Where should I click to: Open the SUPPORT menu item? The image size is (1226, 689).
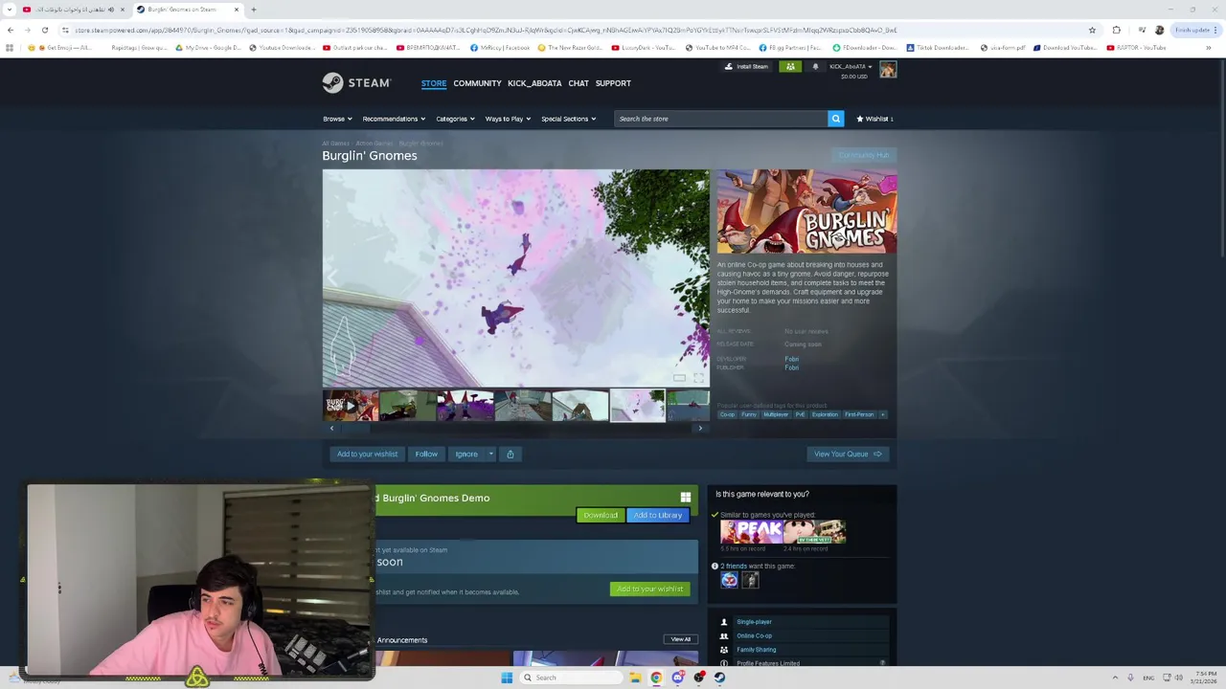[613, 83]
